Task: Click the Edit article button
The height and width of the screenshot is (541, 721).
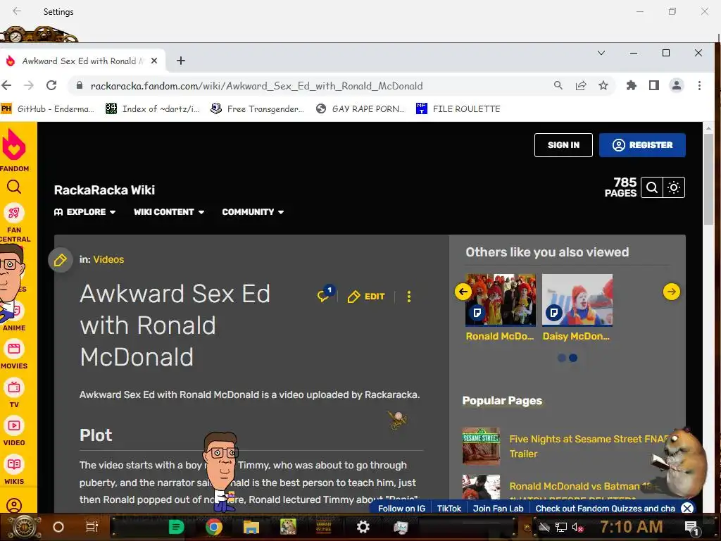Action: point(366,297)
